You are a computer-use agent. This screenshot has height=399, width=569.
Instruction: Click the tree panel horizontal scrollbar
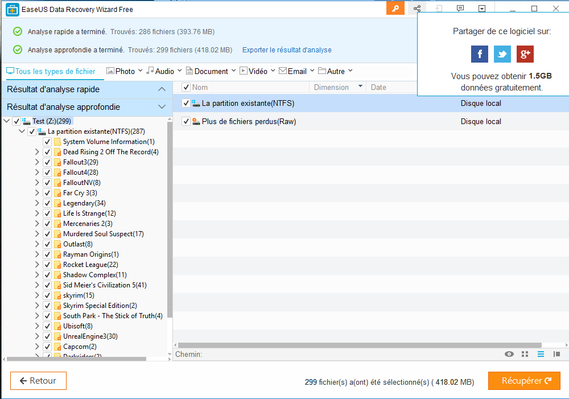point(76,359)
